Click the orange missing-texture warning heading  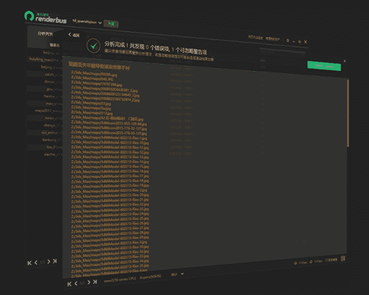(99, 66)
